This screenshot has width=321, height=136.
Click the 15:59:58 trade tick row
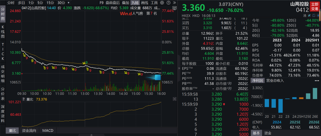(x=215, y=94)
